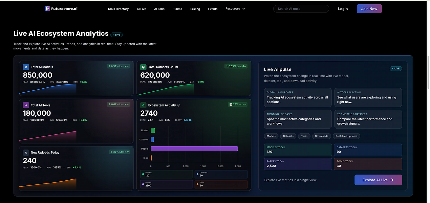The image size is (430, 203).
Task: Click the page vertical scrollbar
Action: 428,72
